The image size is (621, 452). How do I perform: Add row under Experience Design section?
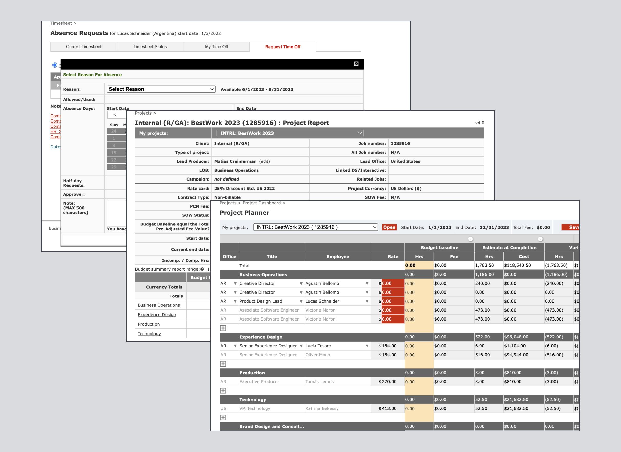[x=223, y=364]
